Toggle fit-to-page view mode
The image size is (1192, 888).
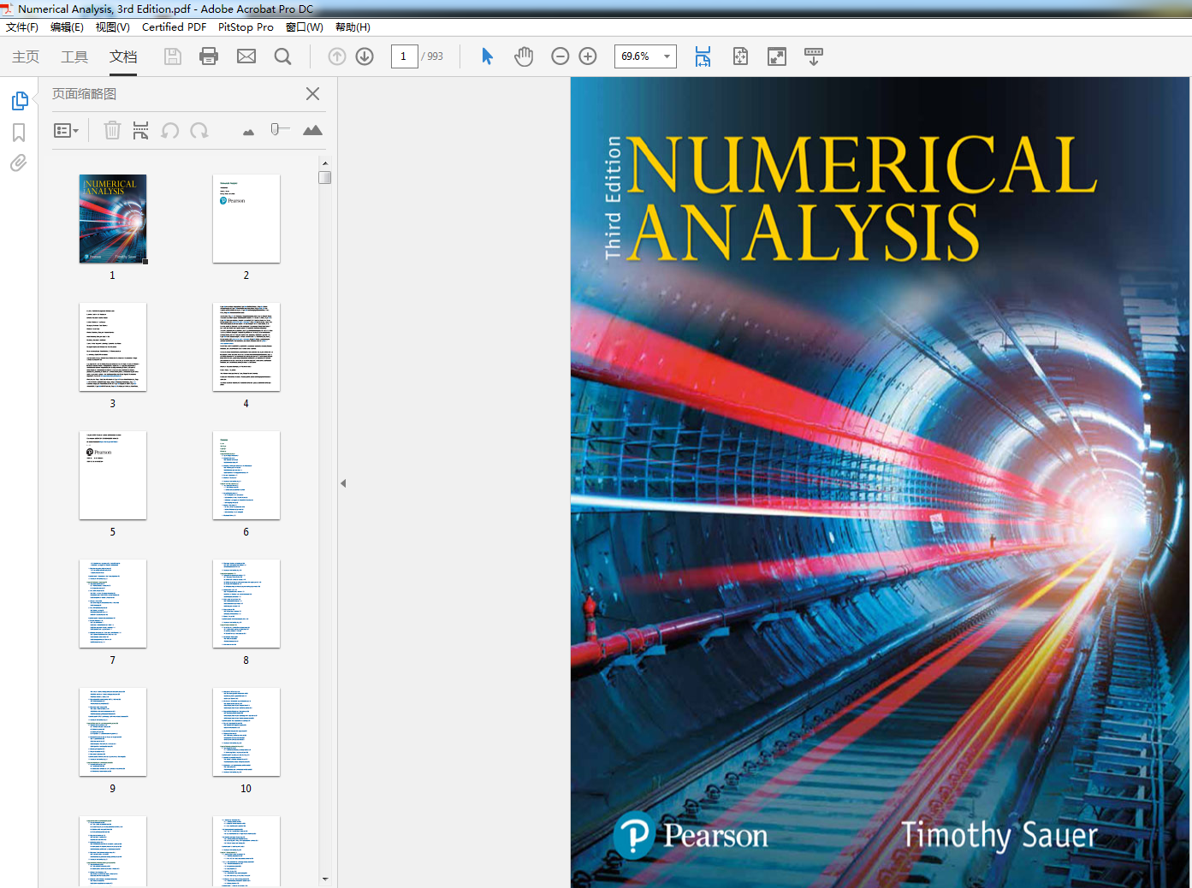point(739,56)
